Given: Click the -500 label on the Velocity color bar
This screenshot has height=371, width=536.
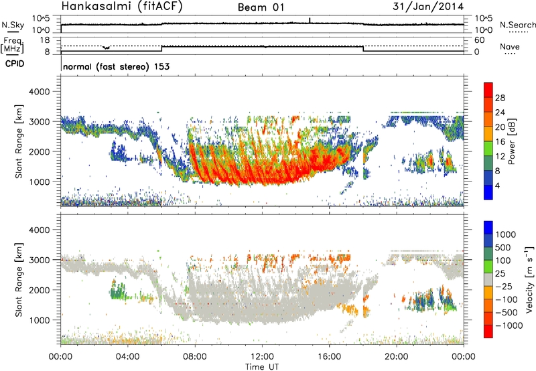Looking at the screenshot, I should (507, 312).
